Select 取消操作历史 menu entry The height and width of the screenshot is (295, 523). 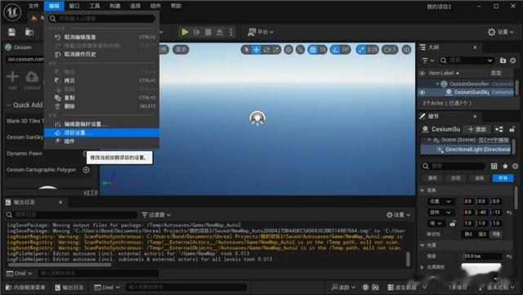[101, 55]
